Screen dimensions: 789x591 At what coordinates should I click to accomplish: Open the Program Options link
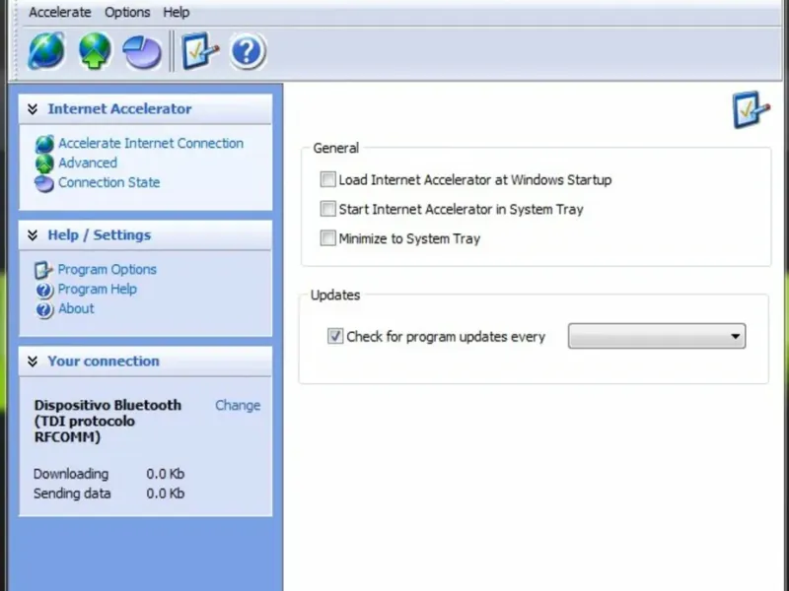click(108, 269)
